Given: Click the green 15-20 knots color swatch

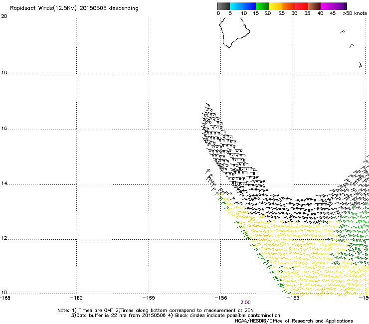Looking at the screenshot, I should tap(262, 6).
